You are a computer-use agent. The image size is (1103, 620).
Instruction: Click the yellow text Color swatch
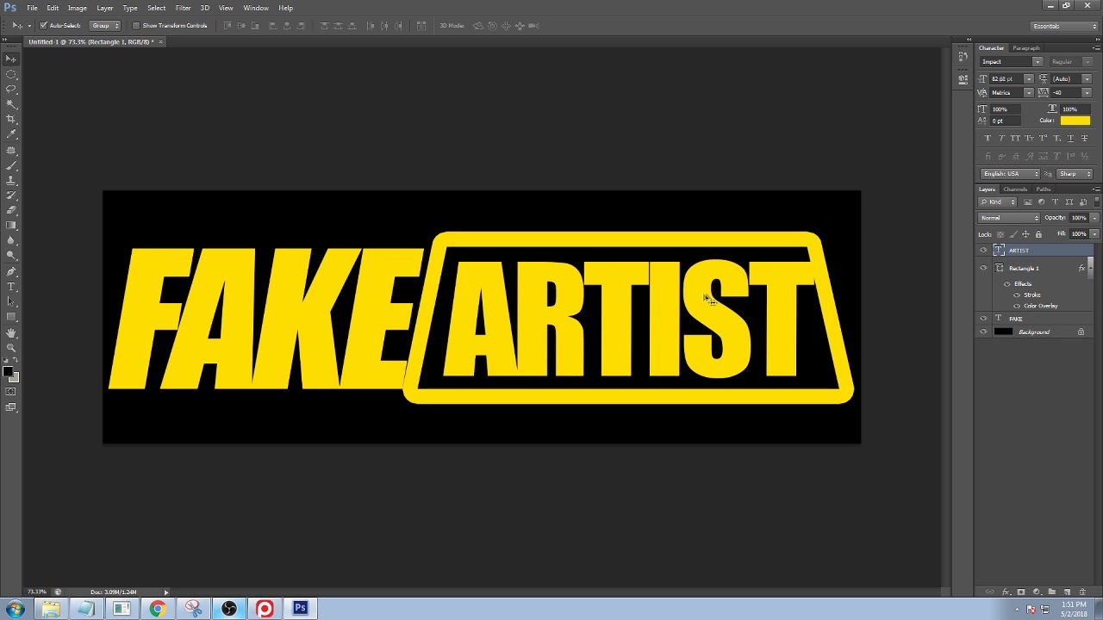(1075, 121)
